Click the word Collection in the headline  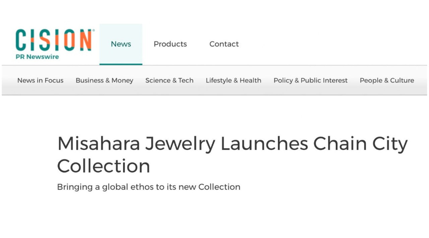click(x=103, y=165)
